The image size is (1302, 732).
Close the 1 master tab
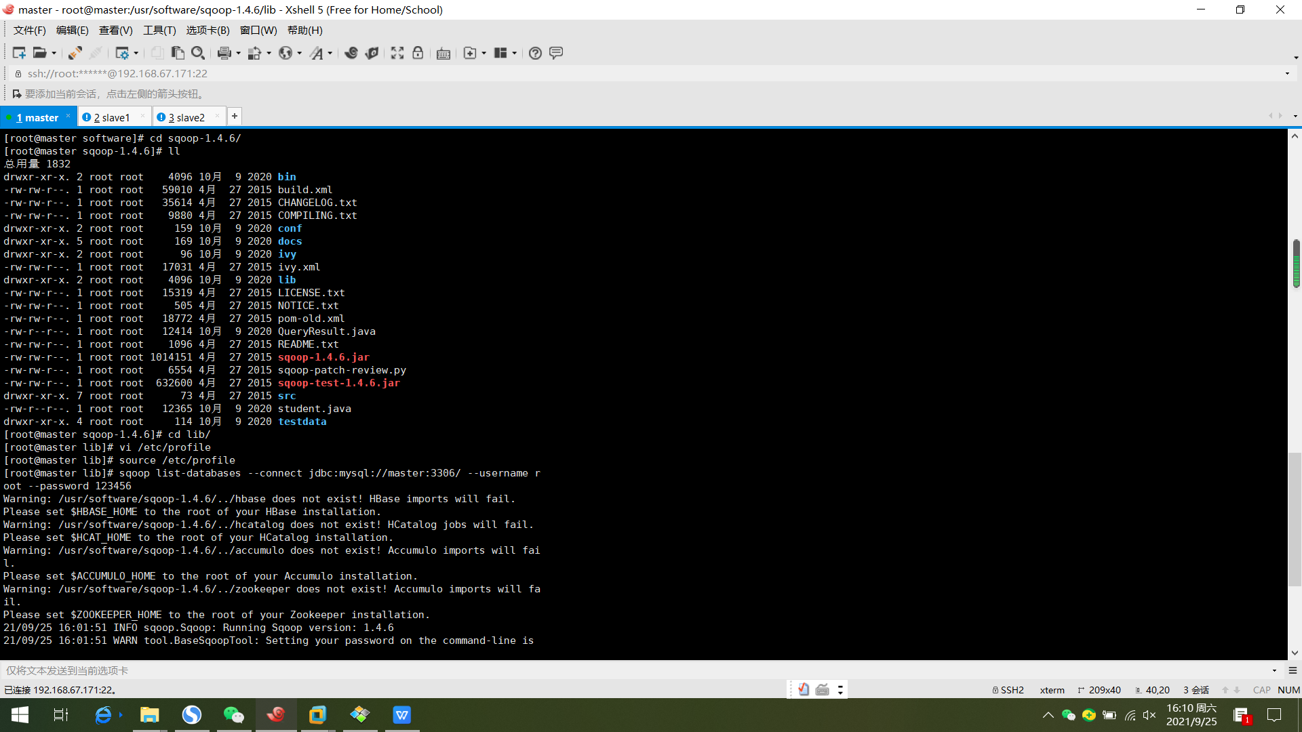[x=68, y=117]
